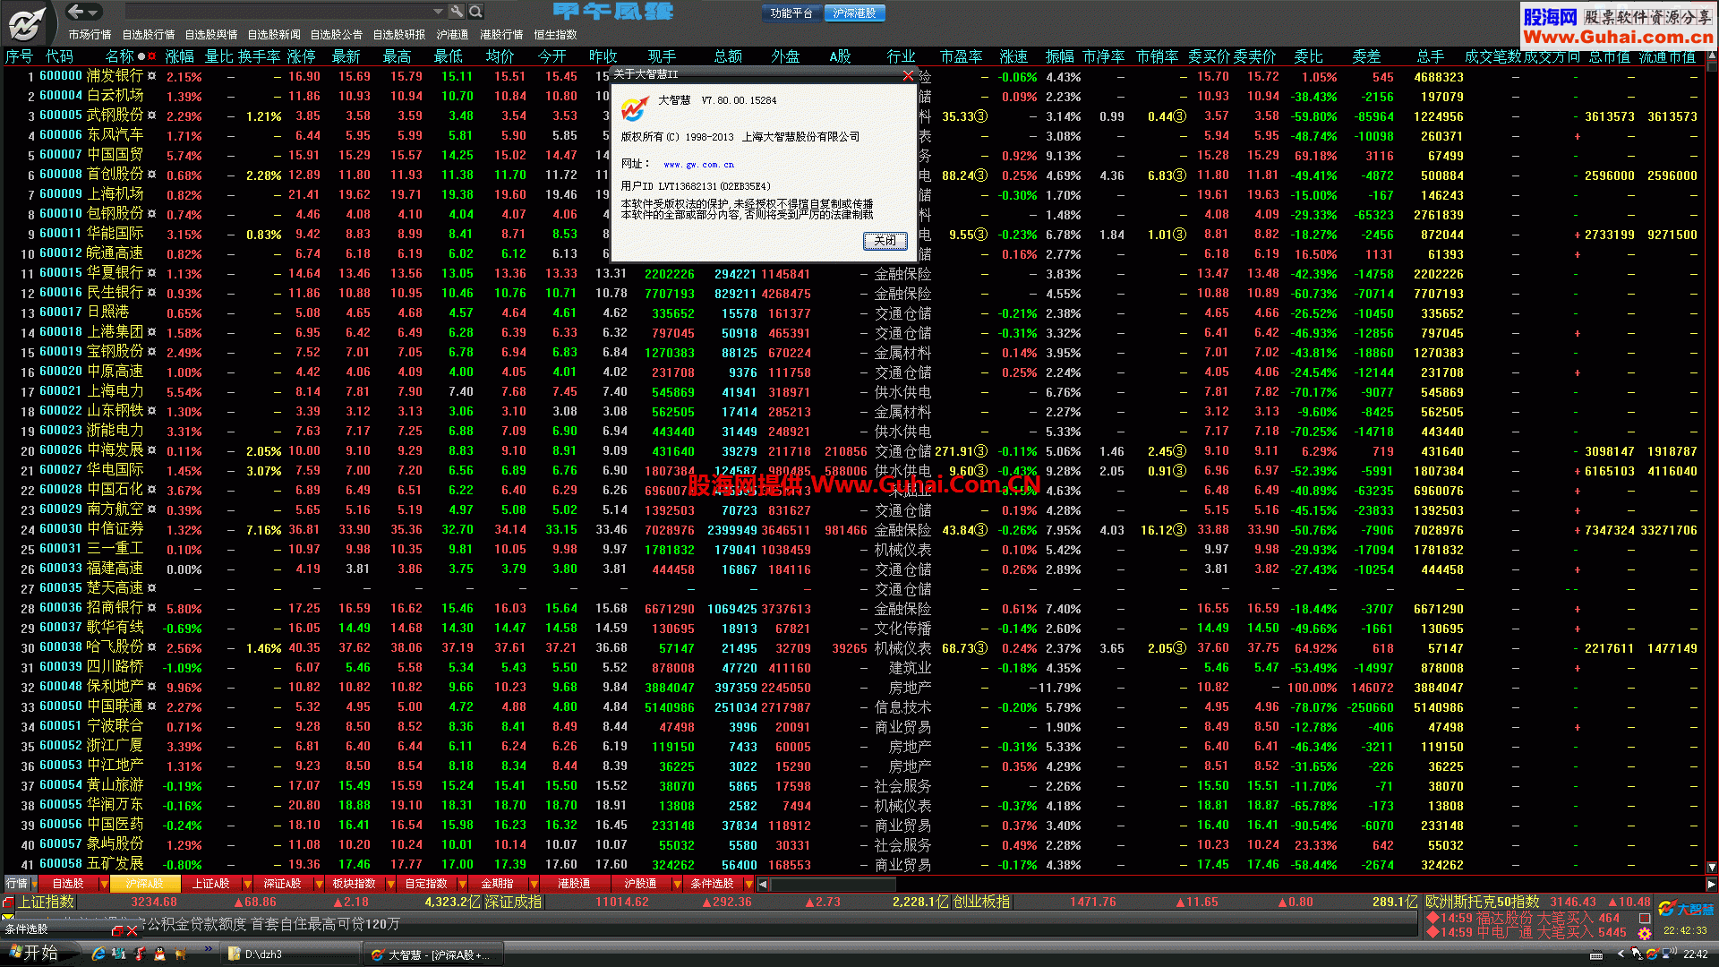Image resolution: width=1719 pixels, height=967 pixels.
Task: Open the www.gw.com.cn link
Action: pos(698,165)
